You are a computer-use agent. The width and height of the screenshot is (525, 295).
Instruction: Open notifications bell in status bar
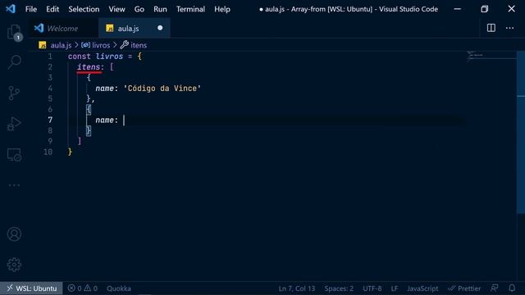point(512,288)
